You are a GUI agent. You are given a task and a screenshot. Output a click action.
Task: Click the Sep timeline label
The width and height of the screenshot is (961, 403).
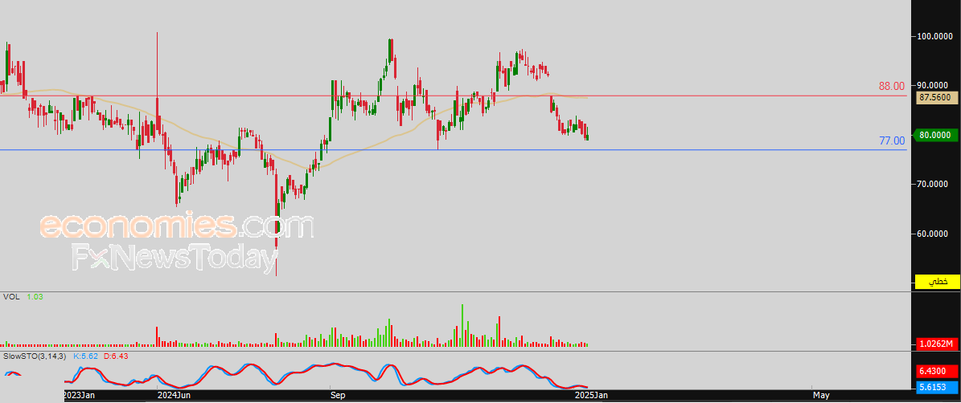pyautogui.click(x=339, y=396)
